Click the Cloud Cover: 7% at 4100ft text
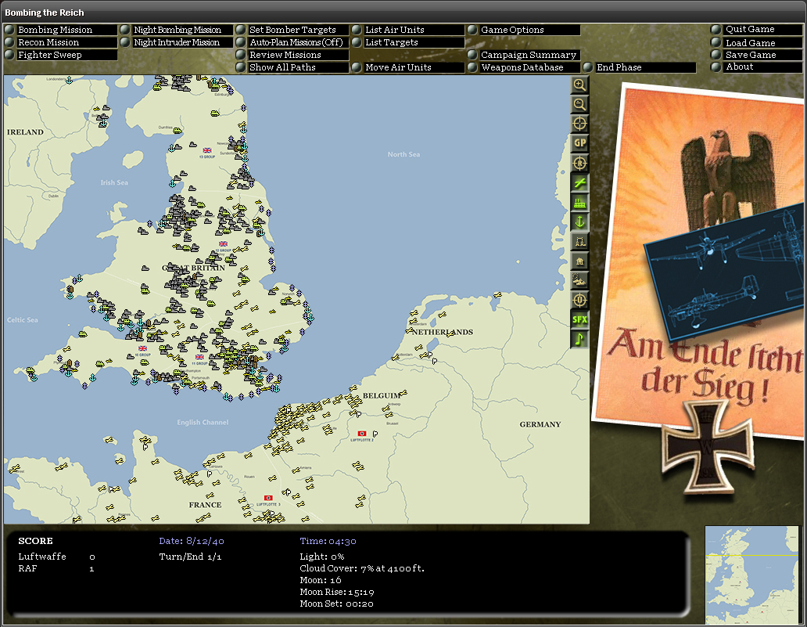Viewport: 807px width, 627px height. (362, 568)
